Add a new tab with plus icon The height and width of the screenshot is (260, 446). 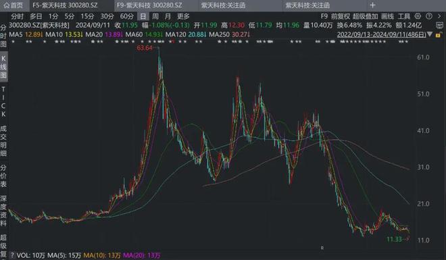[x=372, y=5]
